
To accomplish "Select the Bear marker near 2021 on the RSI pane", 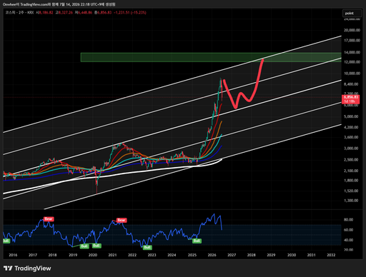I will [x=122, y=220].
